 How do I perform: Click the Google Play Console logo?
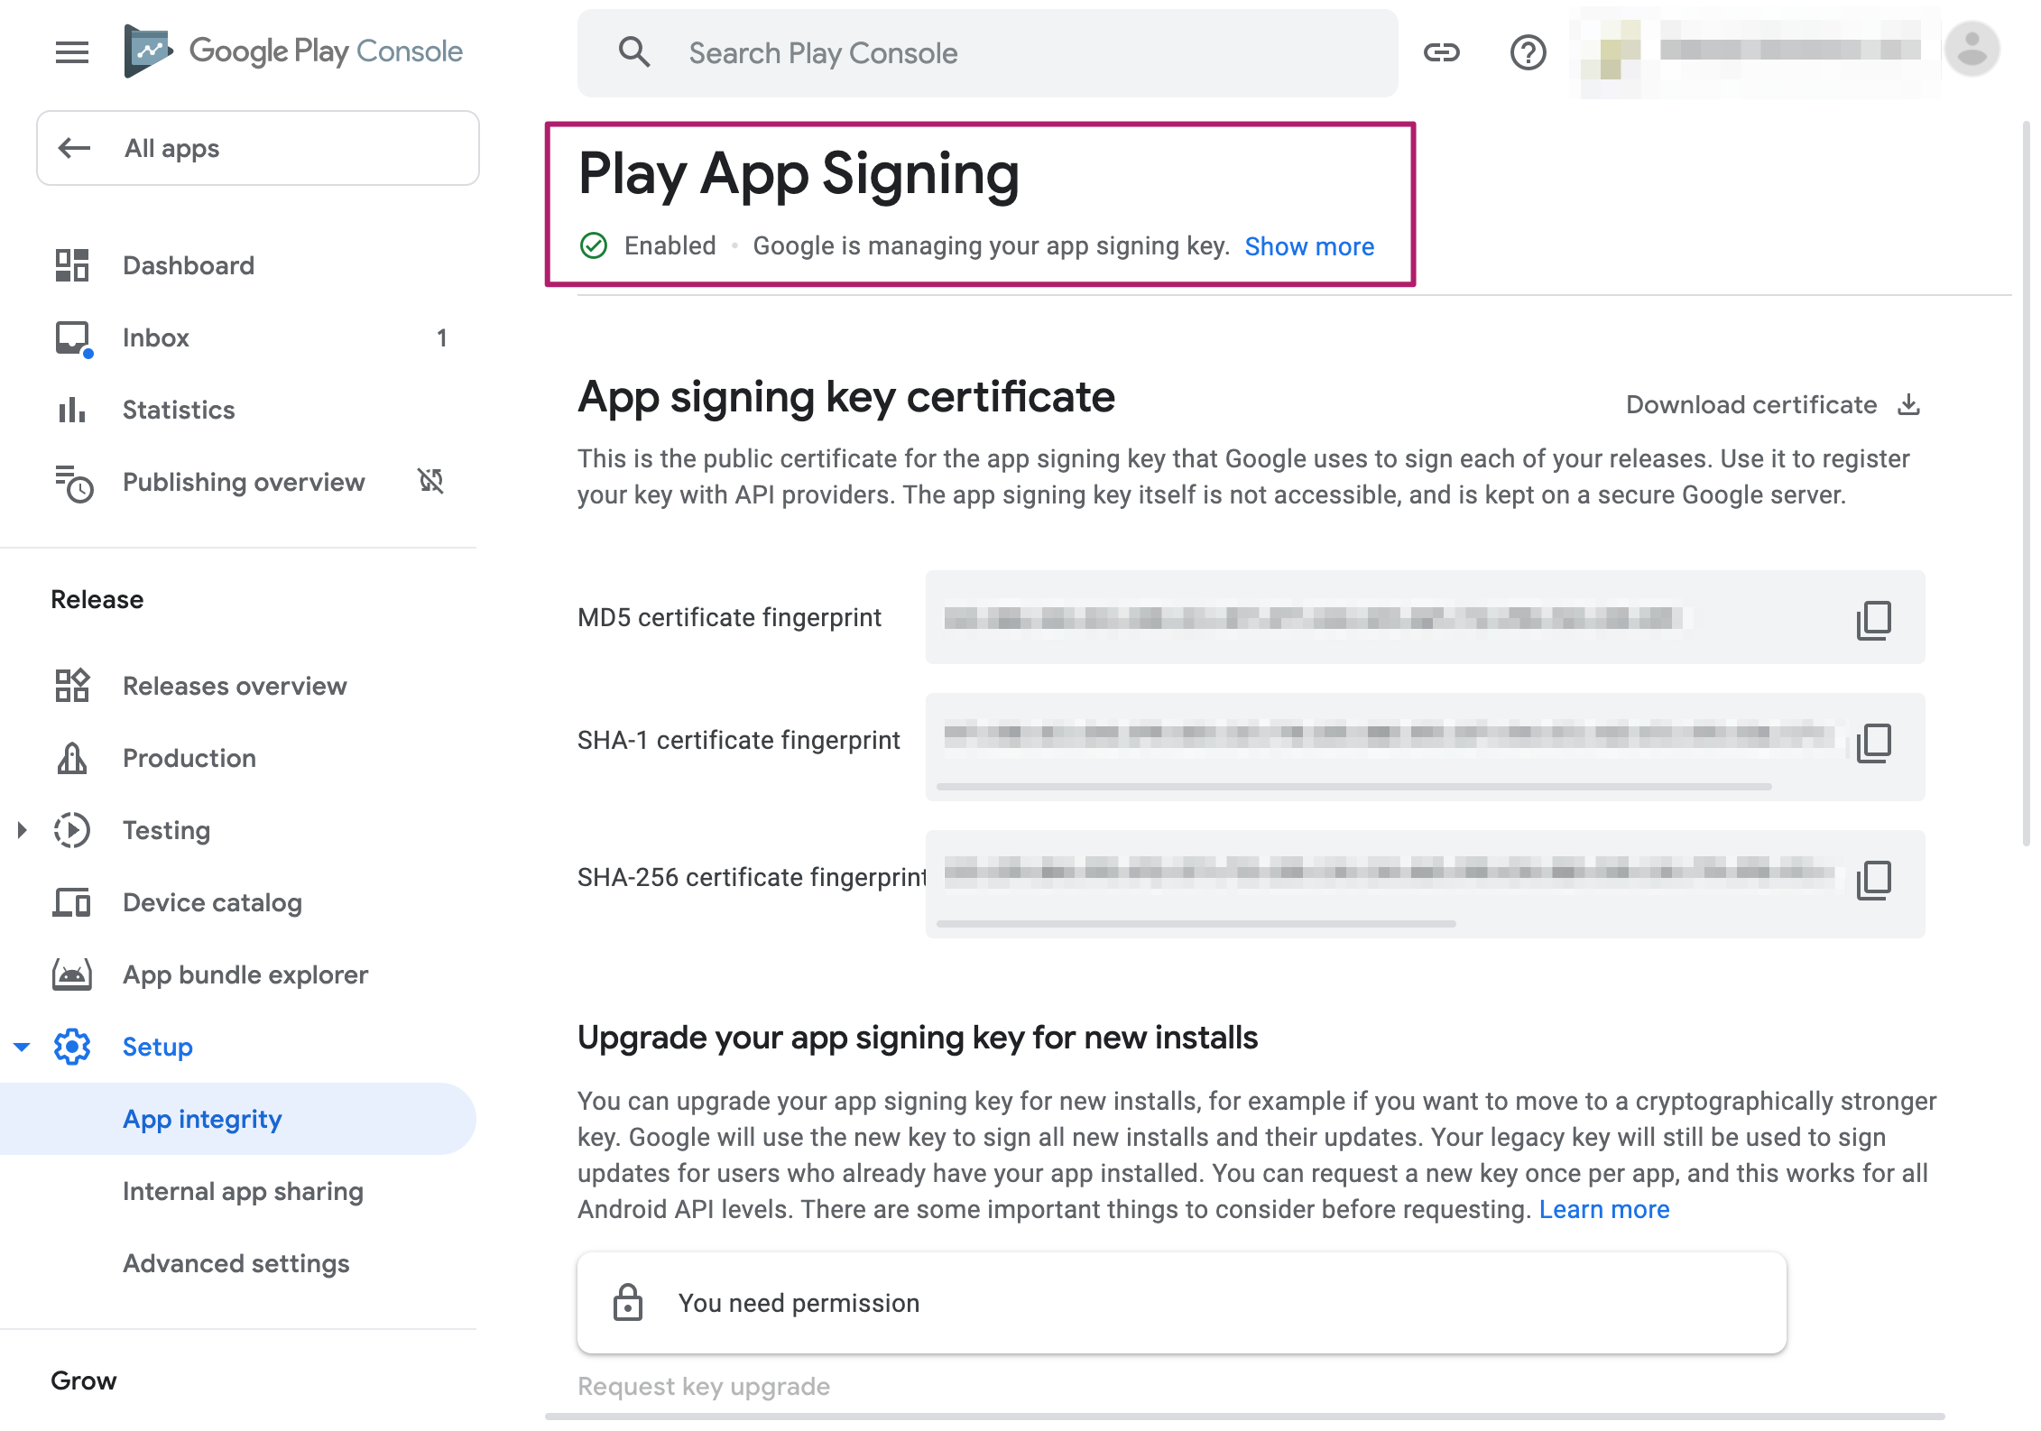tap(291, 51)
